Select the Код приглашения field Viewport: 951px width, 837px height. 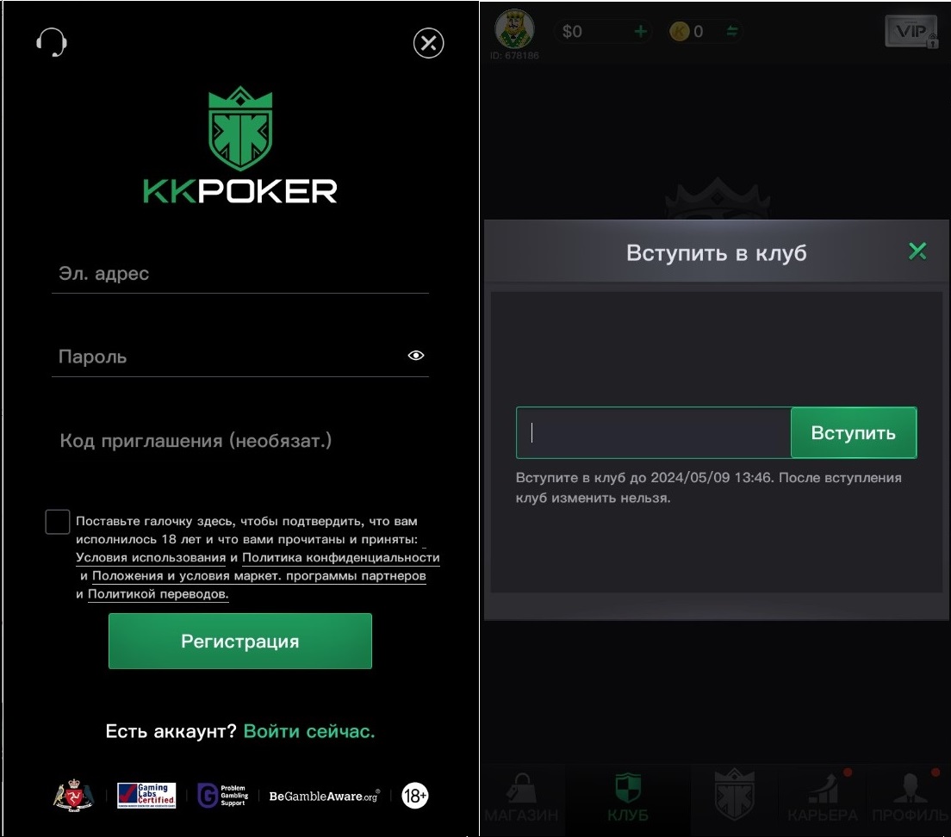click(240, 441)
